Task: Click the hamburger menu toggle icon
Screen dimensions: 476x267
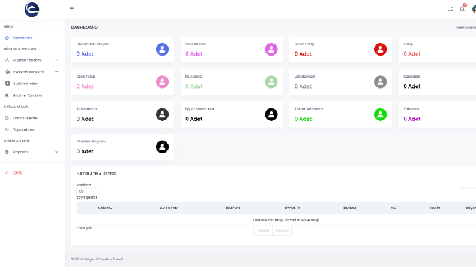Action: [71, 8]
